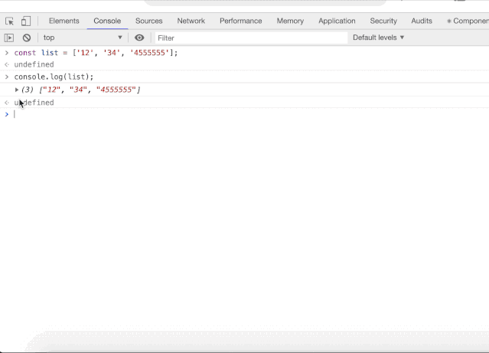This screenshot has width=489, height=353.
Task: Click the logged array output text
Action: (x=80, y=90)
